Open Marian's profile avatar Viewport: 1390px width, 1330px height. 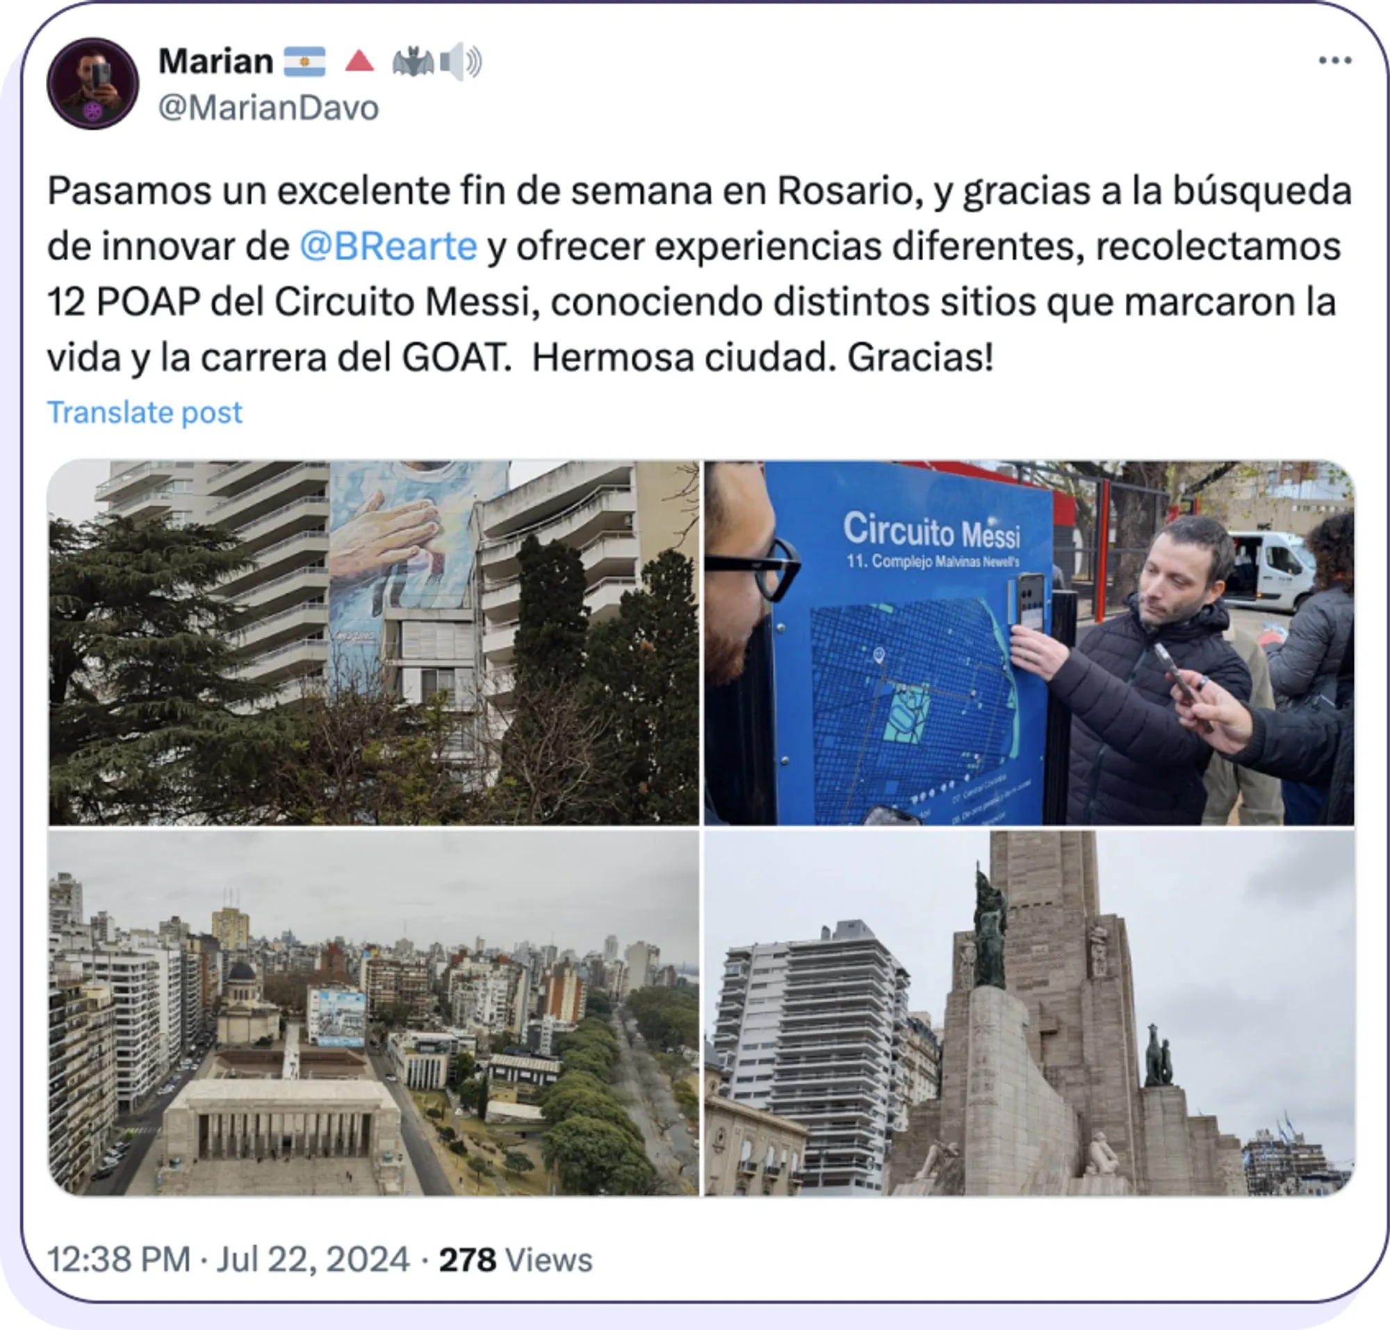(x=93, y=83)
